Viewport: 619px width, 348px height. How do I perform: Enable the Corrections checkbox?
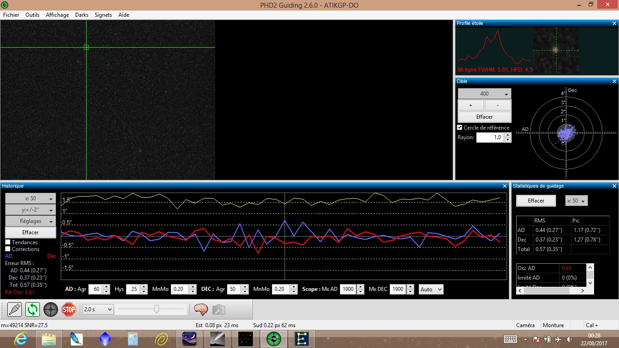click(x=8, y=249)
